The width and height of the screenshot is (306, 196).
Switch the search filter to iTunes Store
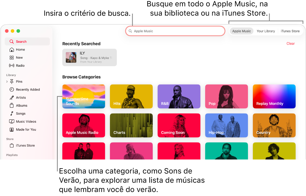(x=290, y=31)
